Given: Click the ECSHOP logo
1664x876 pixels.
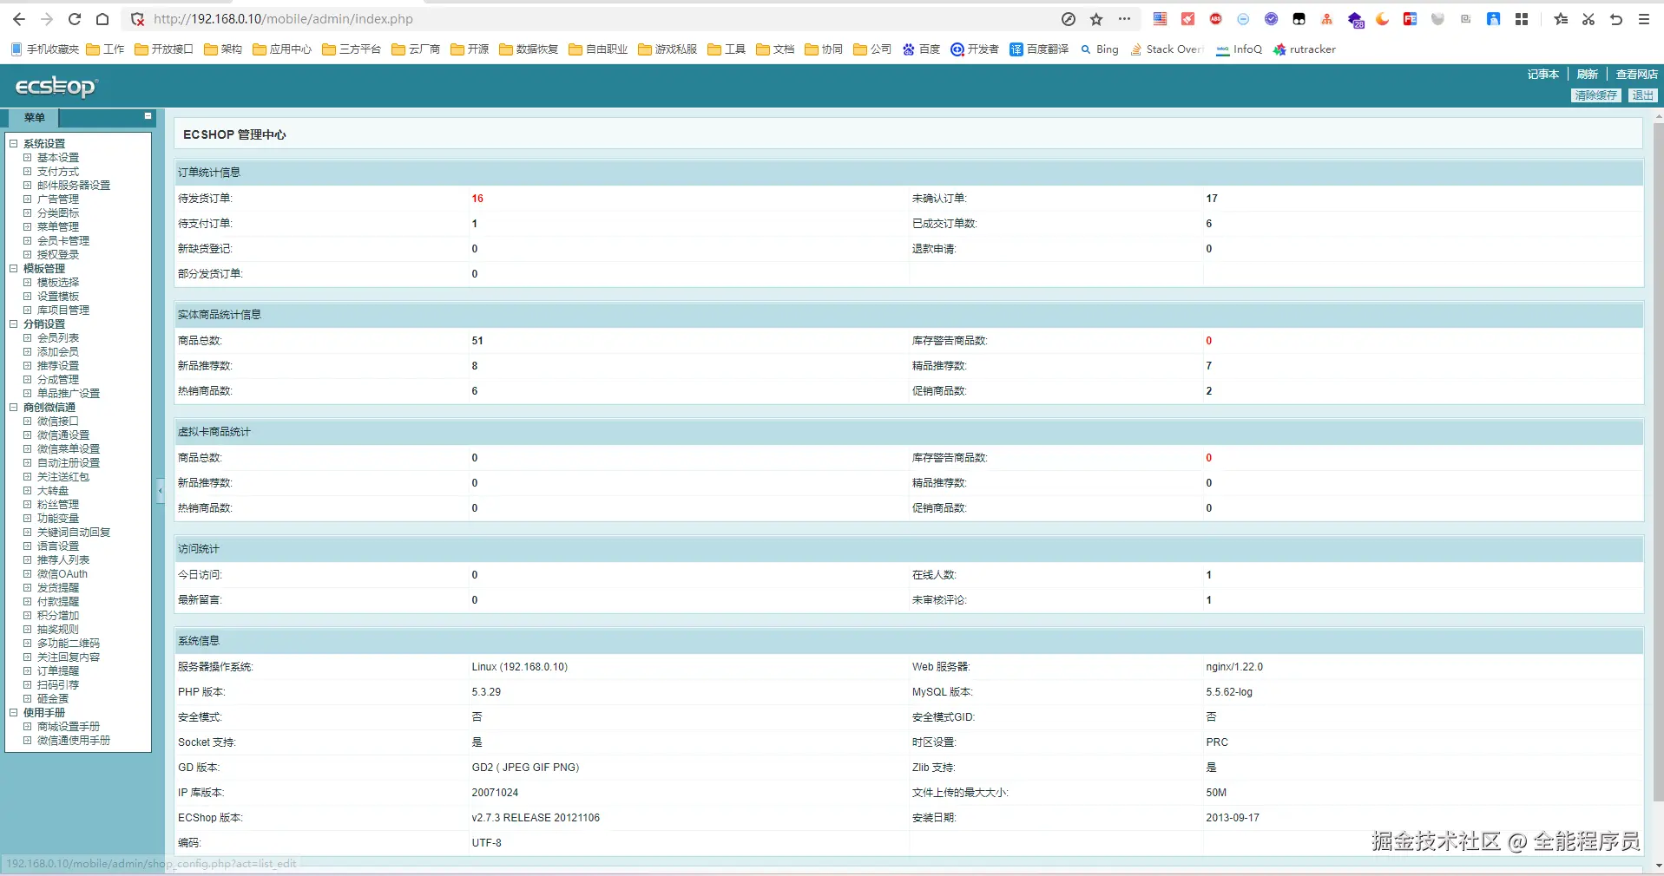Looking at the screenshot, I should pos(56,86).
